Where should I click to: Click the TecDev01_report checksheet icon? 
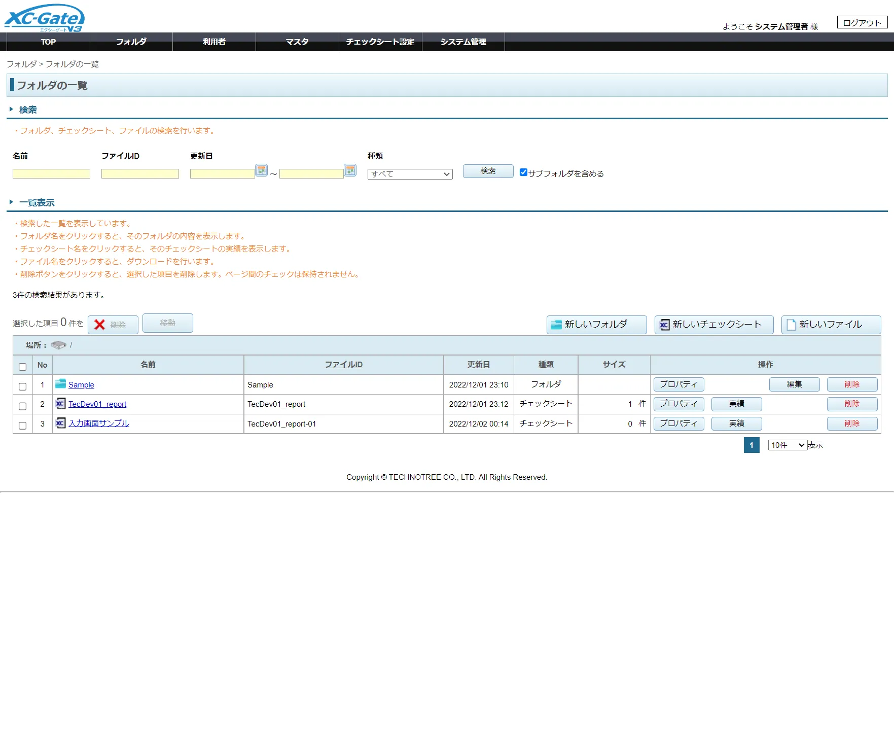60,404
